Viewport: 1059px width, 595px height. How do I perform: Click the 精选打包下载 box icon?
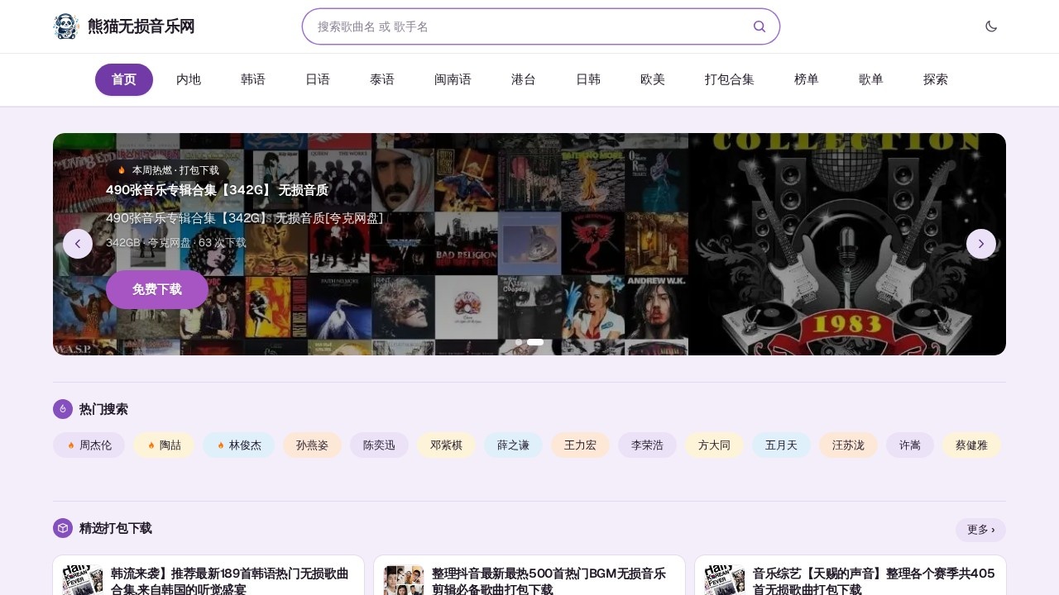point(63,528)
